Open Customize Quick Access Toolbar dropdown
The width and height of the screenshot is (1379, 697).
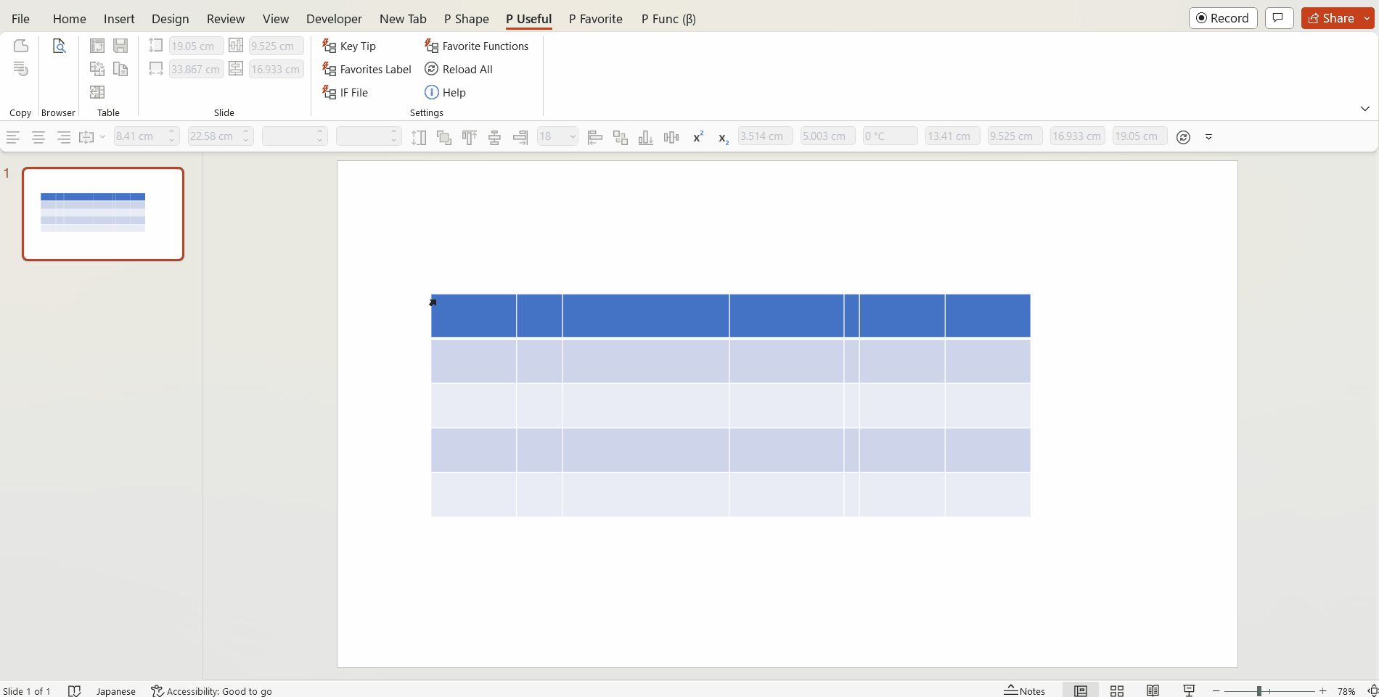[1208, 137]
